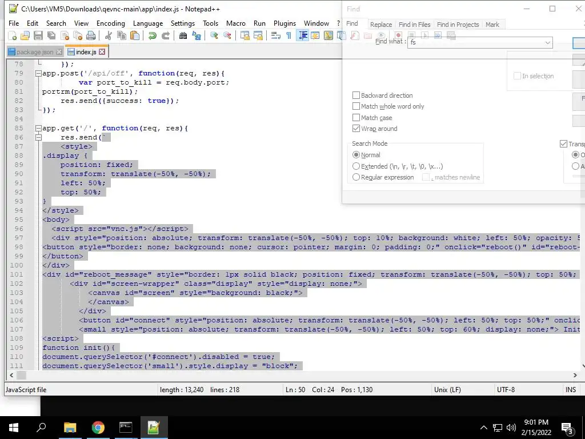
Task: Open the Plugins menu
Action: 285,23
